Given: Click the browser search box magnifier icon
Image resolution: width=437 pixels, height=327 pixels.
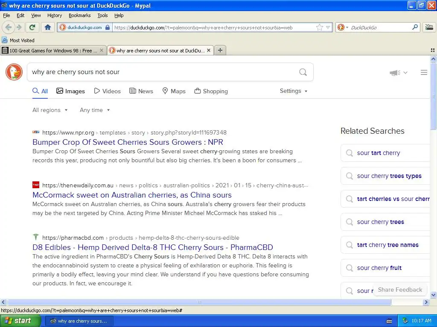Looking at the screenshot, I should coord(415,27).
